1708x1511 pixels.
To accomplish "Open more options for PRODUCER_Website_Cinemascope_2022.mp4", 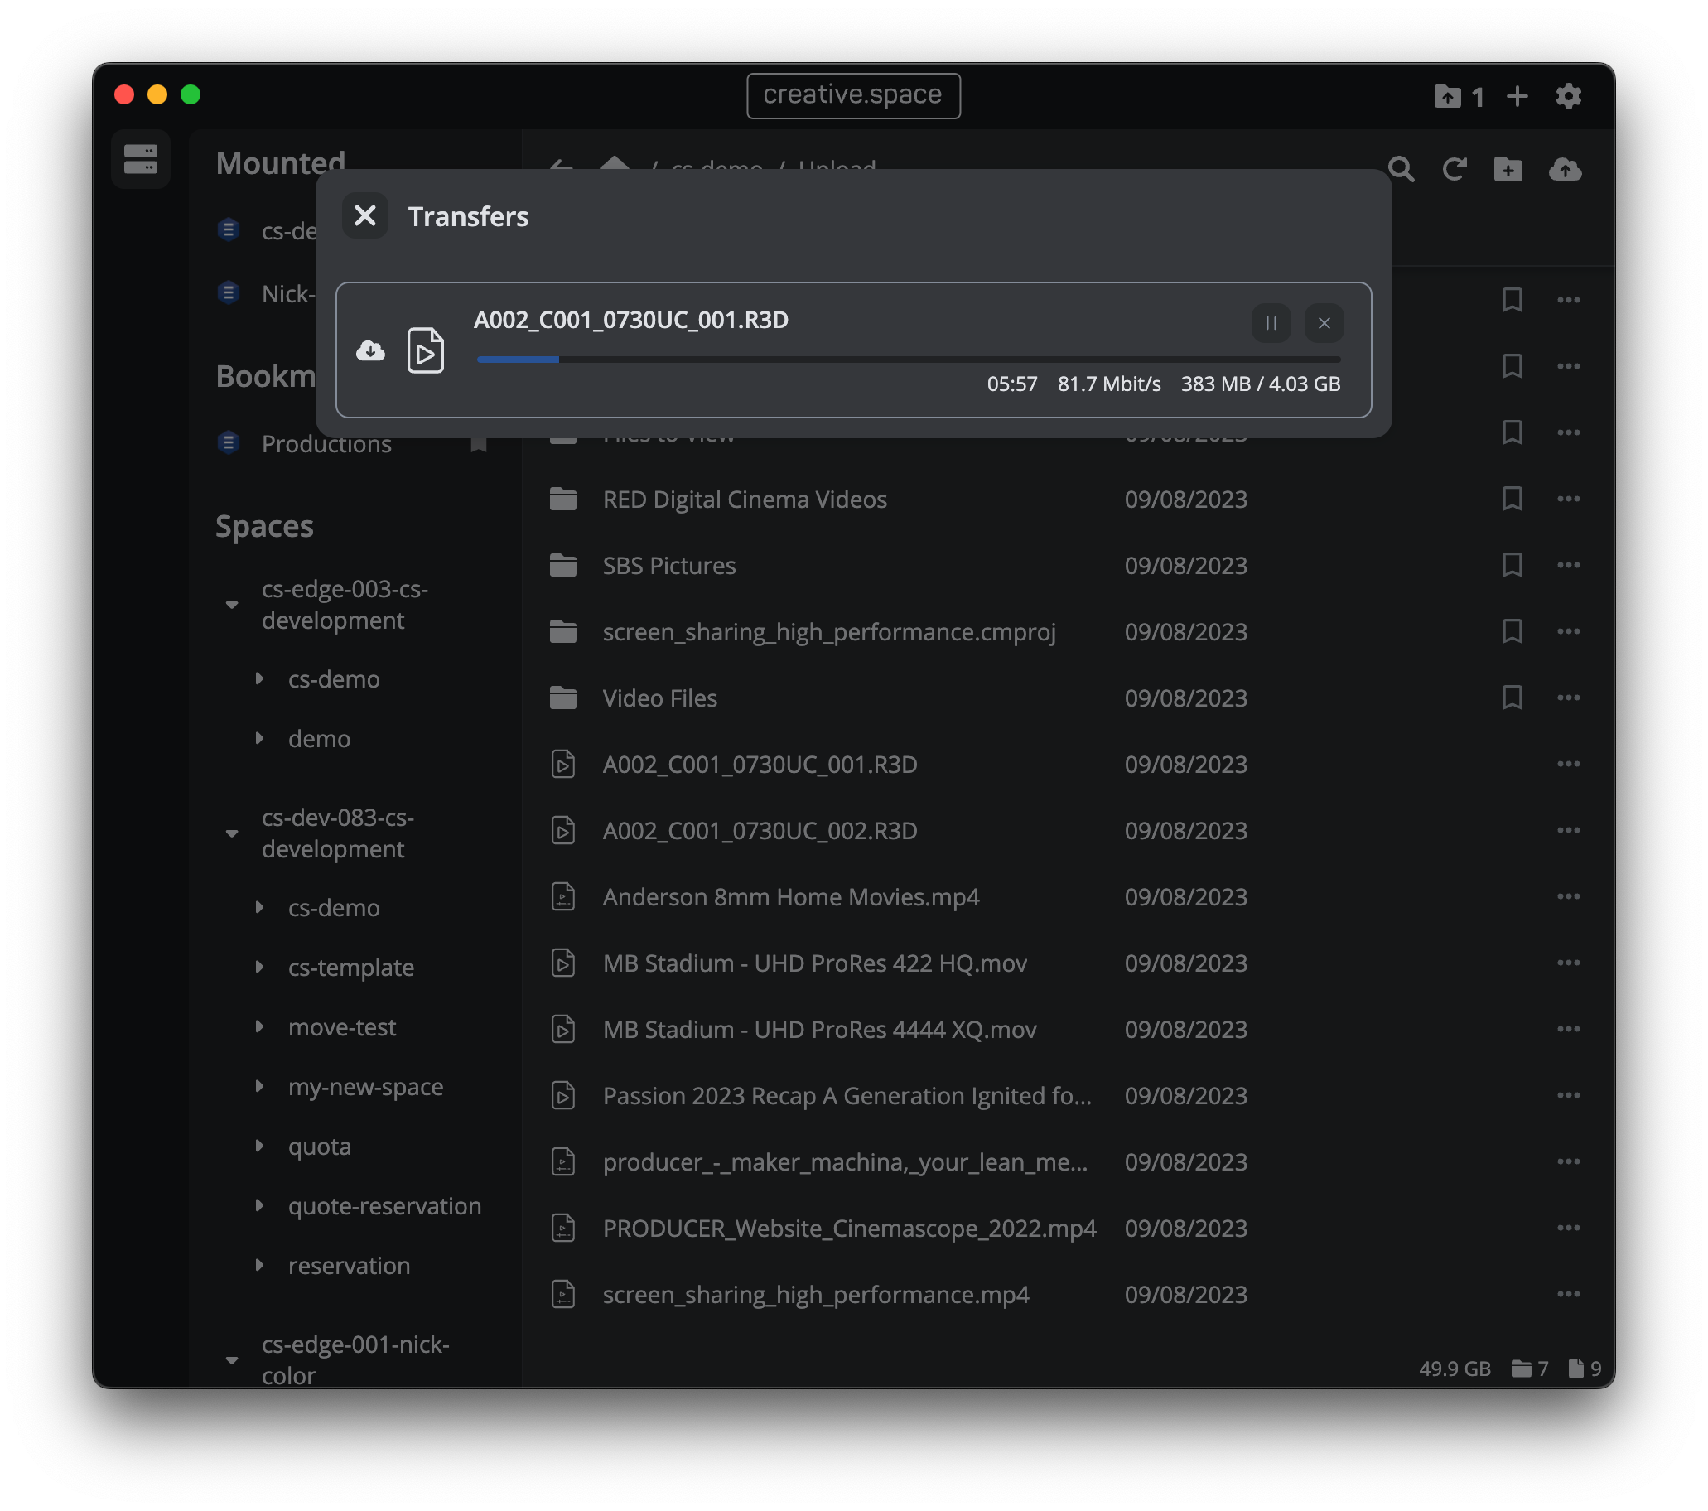I will (x=1569, y=1228).
